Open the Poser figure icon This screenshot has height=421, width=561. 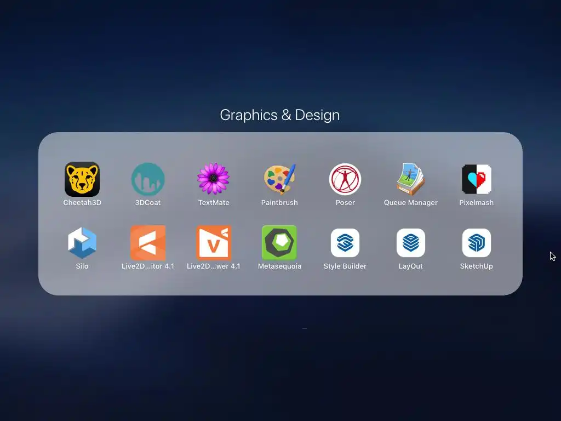[x=345, y=179]
